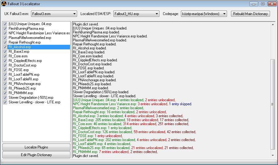This screenshot has height=165, width=278.
Task: Click the RI_PNMMM.esp 7 entries unlocalized line
Action: coord(115,152)
